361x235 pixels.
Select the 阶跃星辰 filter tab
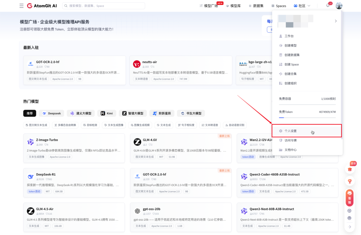point(162,113)
